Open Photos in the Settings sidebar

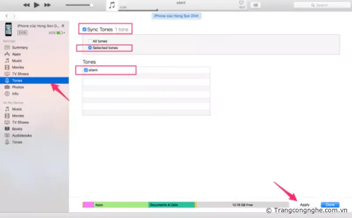point(18,87)
